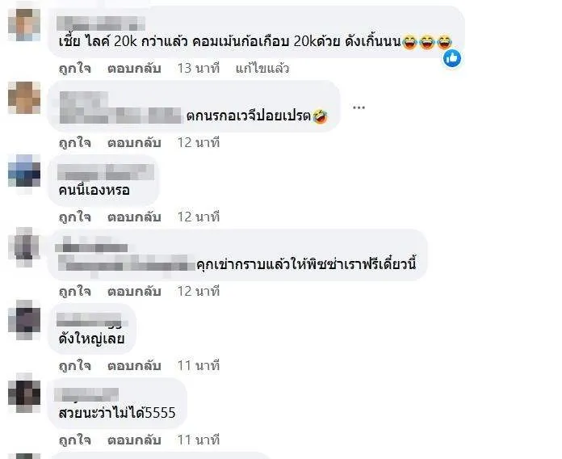562x459 pixels.
Task: Reply to the 'คนนี้เองหรอ' comment
Action: click(x=134, y=217)
